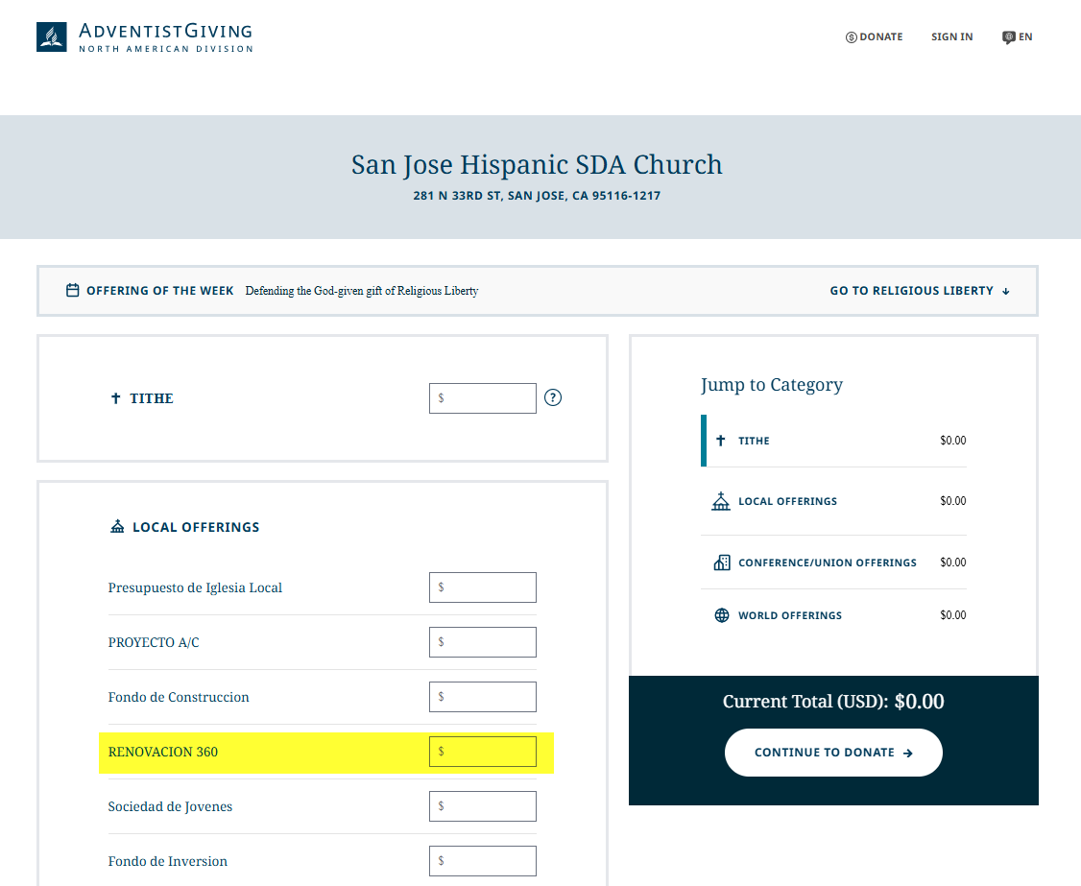The width and height of the screenshot is (1081, 886).
Task: Click the Presupuesto de Iglesia Local label
Action: [x=195, y=587]
